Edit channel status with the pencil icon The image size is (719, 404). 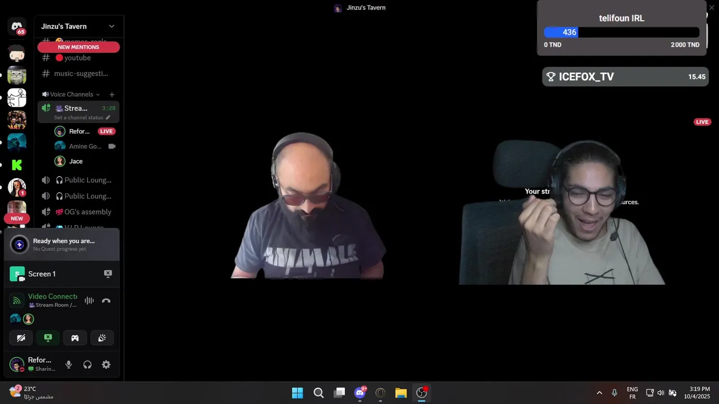[x=108, y=118]
